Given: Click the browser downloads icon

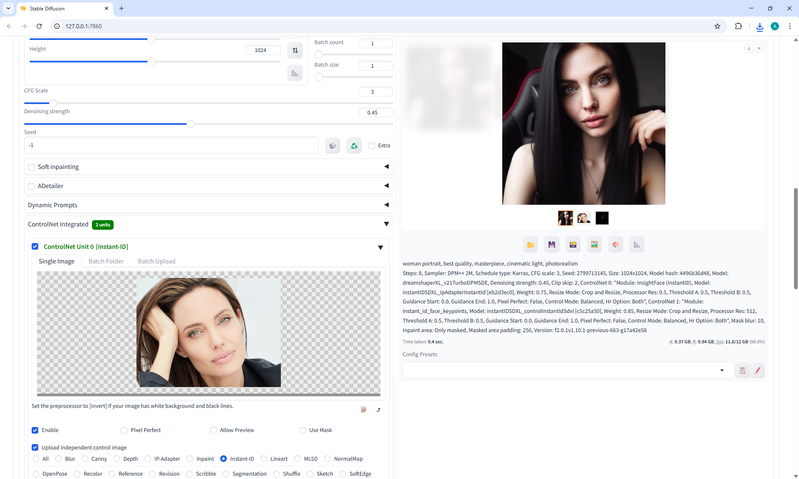Looking at the screenshot, I should [x=760, y=26].
